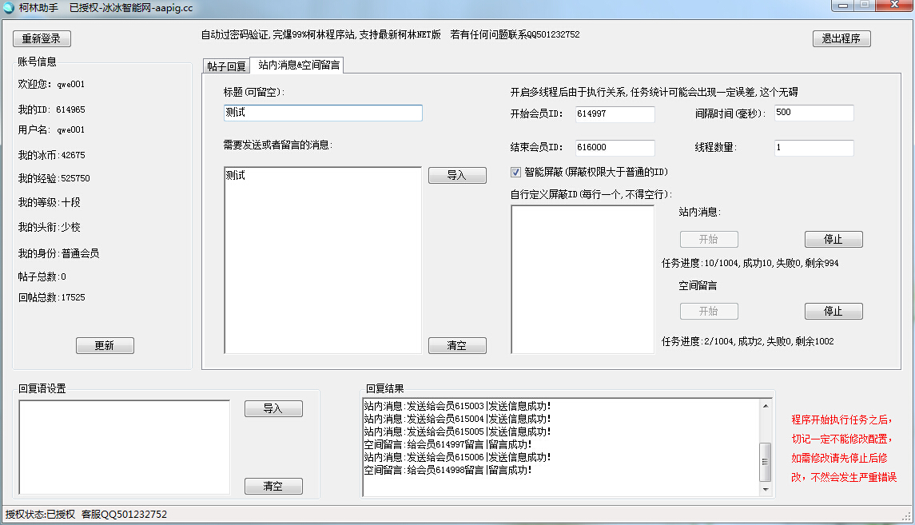Click the 间隔时间 (毫秒) field
Viewport: 915px width, 525px height.
click(814, 113)
